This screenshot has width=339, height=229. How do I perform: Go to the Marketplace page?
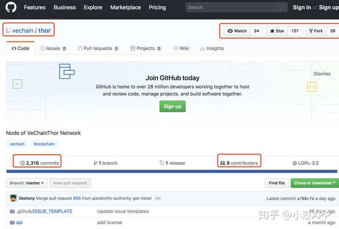coord(125,8)
